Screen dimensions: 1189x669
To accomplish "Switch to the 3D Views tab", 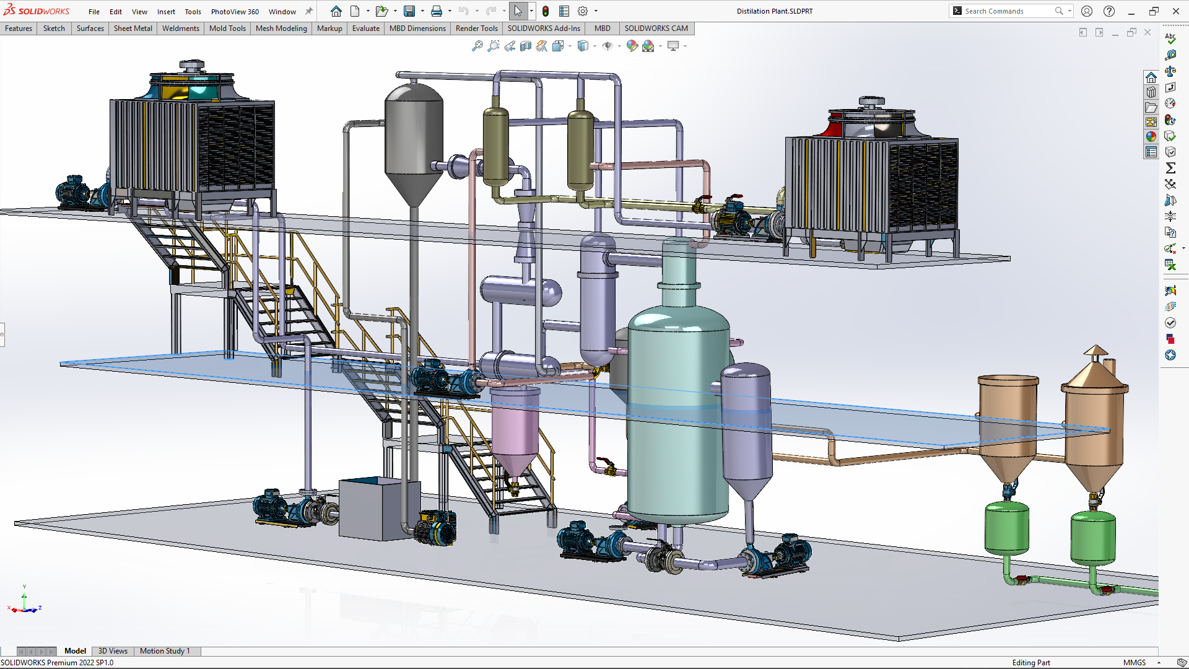I will click(113, 651).
